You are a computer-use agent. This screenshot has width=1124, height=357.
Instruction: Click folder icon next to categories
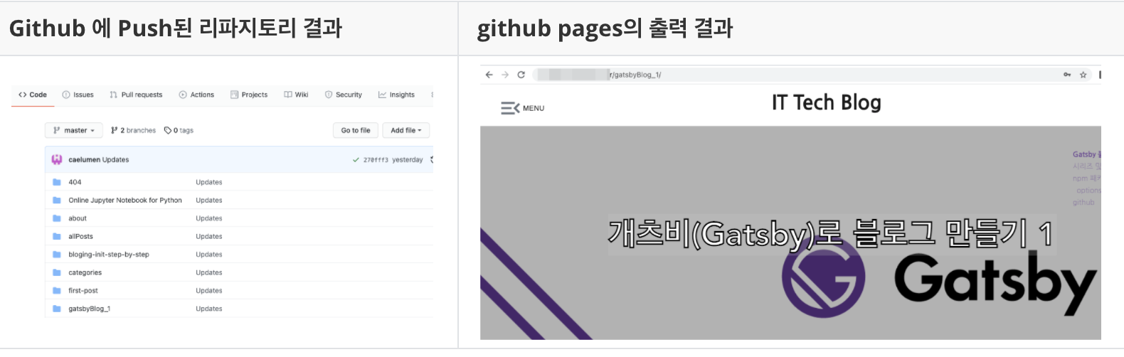coord(57,272)
